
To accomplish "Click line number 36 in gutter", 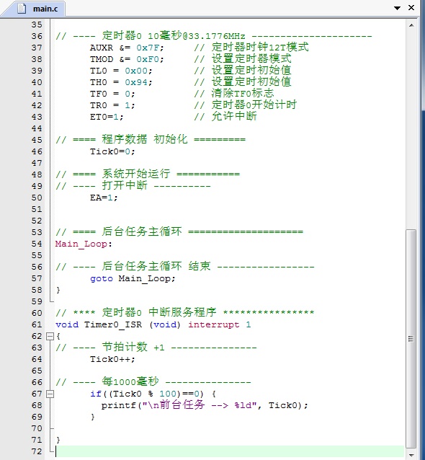I will (x=37, y=36).
